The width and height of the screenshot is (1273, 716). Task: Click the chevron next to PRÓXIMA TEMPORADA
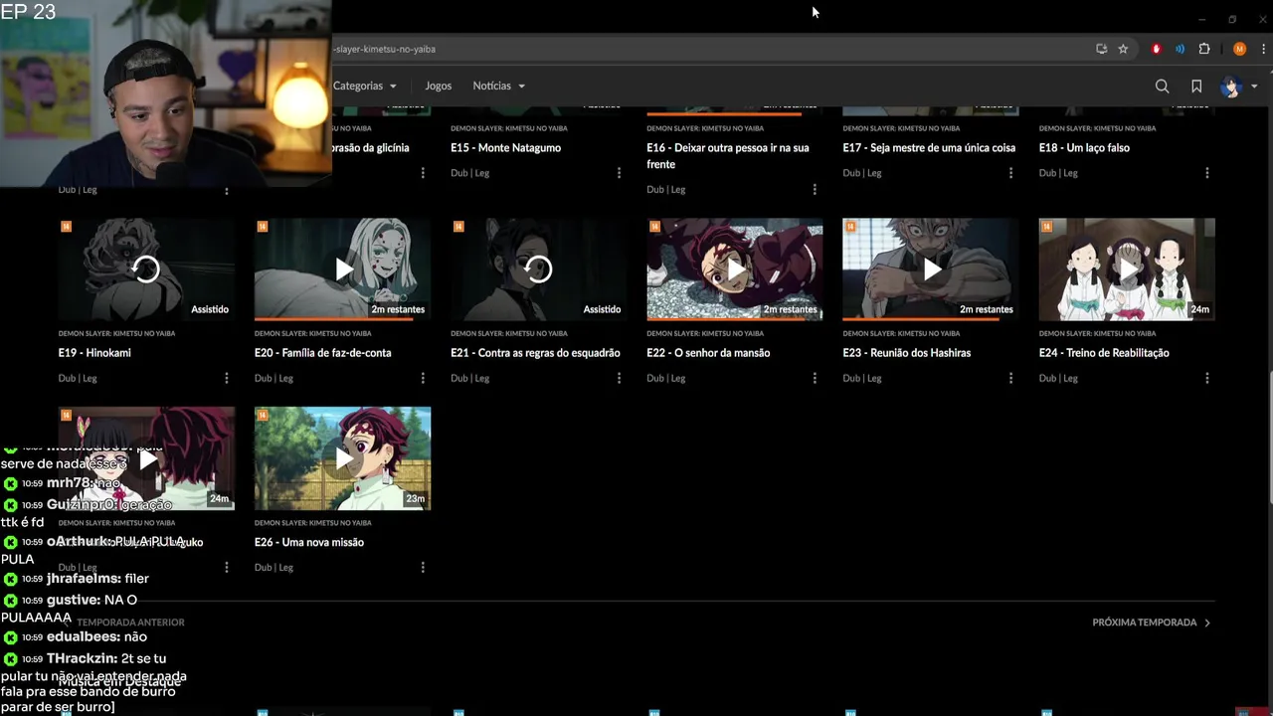1207,623
